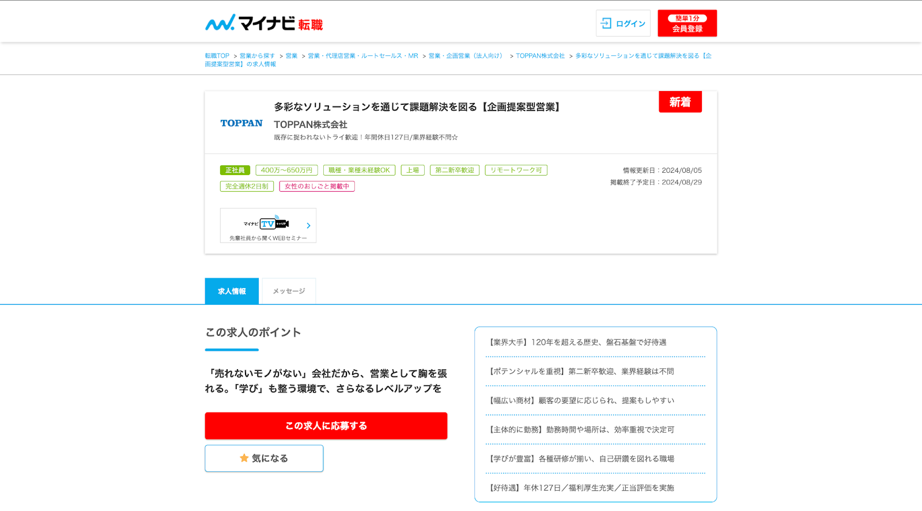Screen dimensions: 922x511
Task: Click the 正社員 tag
Action: [x=235, y=171]
